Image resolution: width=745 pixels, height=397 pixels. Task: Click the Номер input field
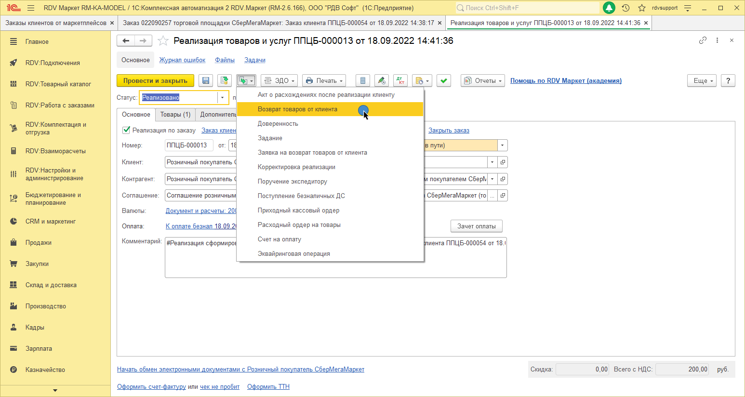[188, 146]
